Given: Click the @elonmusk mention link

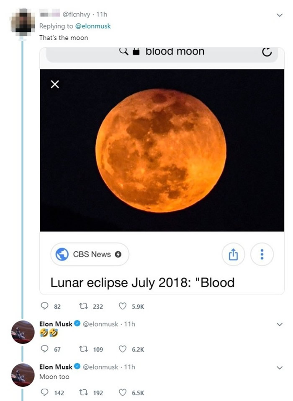Looking at the screenshot, I should (x=93, y=26).
